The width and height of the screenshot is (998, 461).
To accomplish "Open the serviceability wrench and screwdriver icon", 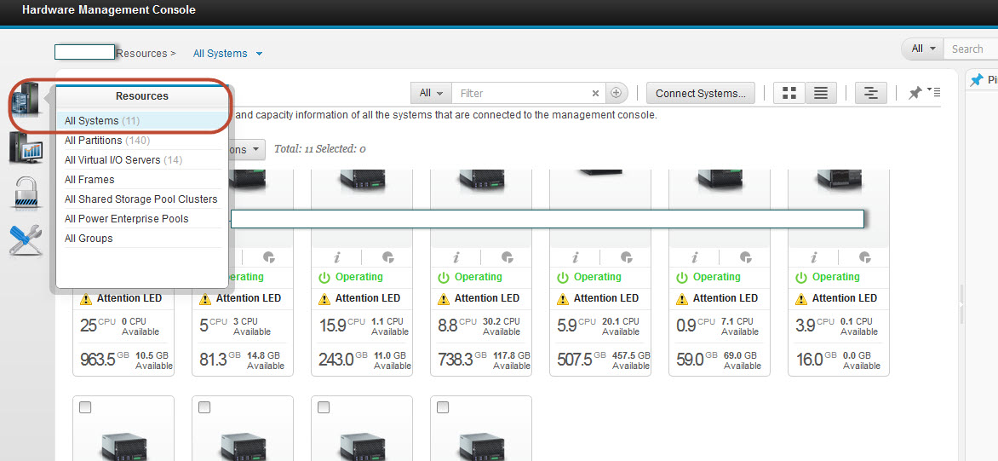I will (x=25, y=239).
